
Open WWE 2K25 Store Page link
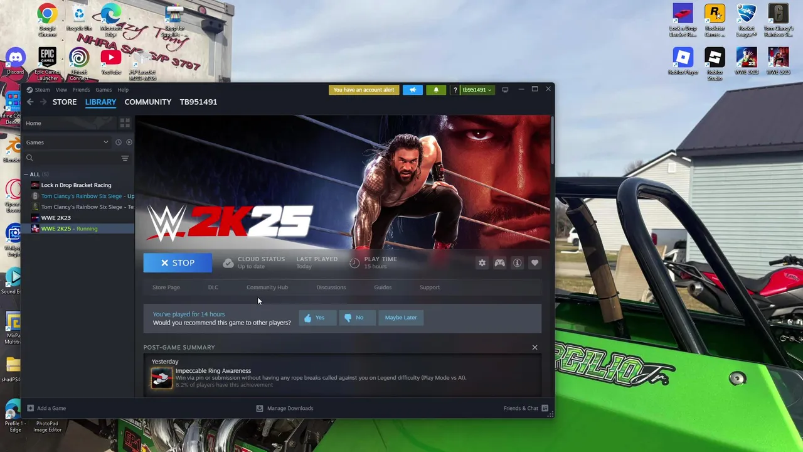click(166, 288)
